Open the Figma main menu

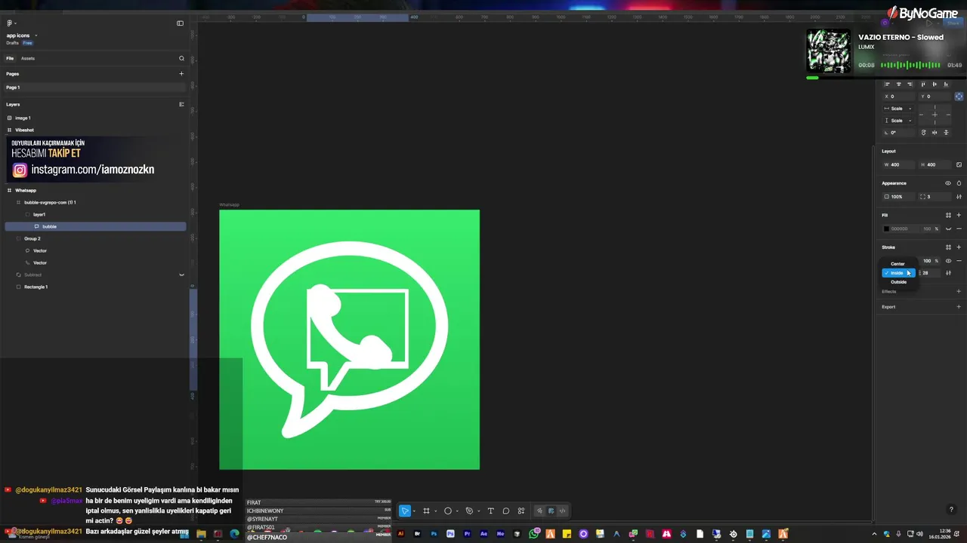coord(10,23)
